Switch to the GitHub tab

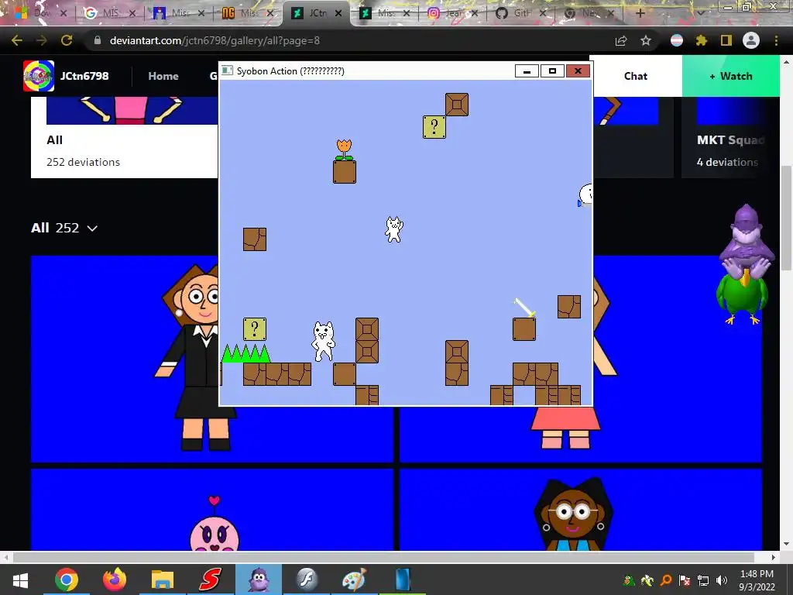point(521,13)
